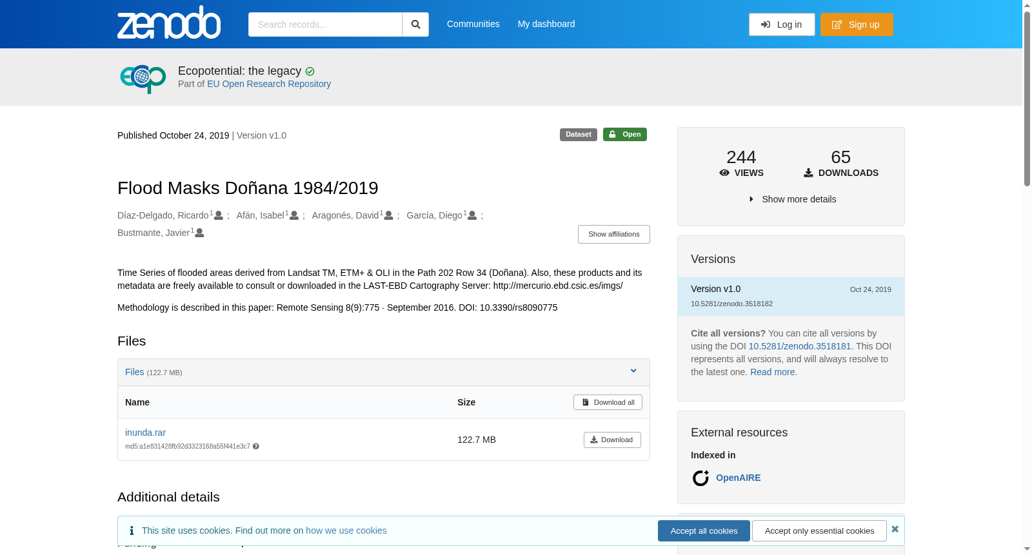The image size is (1032, 555).
Task: Open My dashboard
Action: pos(546,24)
